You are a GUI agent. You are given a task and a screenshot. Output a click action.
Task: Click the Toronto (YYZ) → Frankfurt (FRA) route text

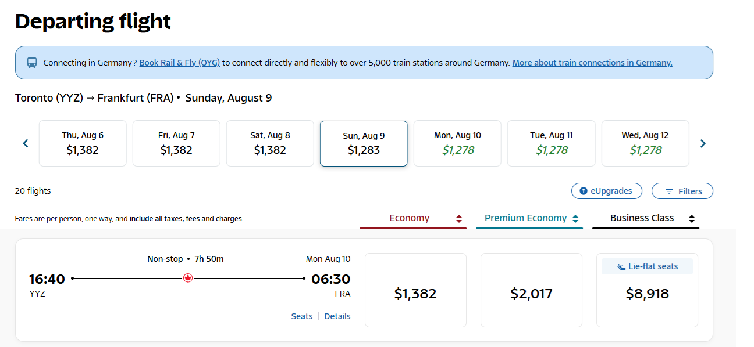coord(94,98)
